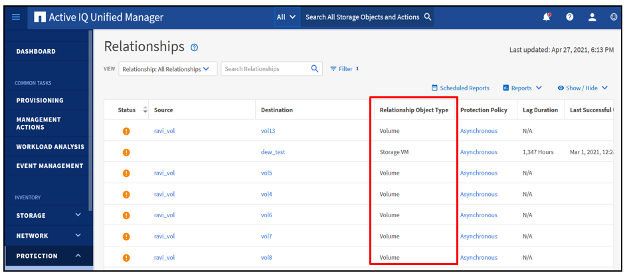Image resolution: width=629 pixels, height=277 pixels.
Task: Open the Relationship: All Relationships view dropdown
Action: [167, 68]
